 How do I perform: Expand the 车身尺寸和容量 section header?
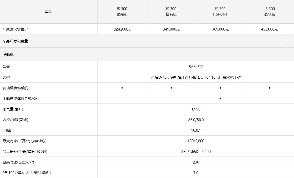pos(147,41)
